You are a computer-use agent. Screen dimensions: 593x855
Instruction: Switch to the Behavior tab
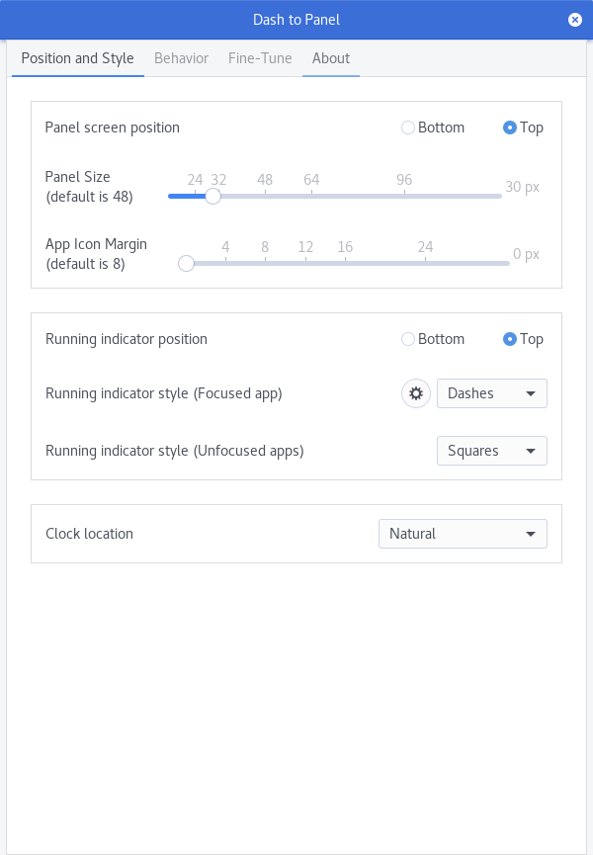click(182, 58)
